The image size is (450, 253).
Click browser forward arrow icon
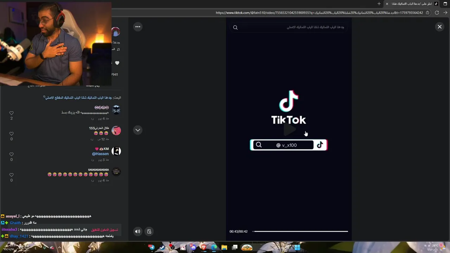click(445, 13)
